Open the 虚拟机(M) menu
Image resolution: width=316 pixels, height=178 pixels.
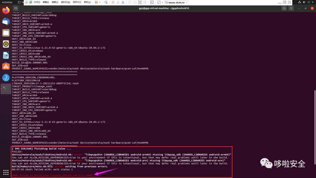pyautogui.click(x=66, y=2)
